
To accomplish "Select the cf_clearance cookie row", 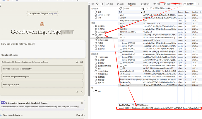I will (160, 74).
